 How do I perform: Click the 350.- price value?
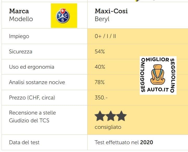tap(101, 98)
